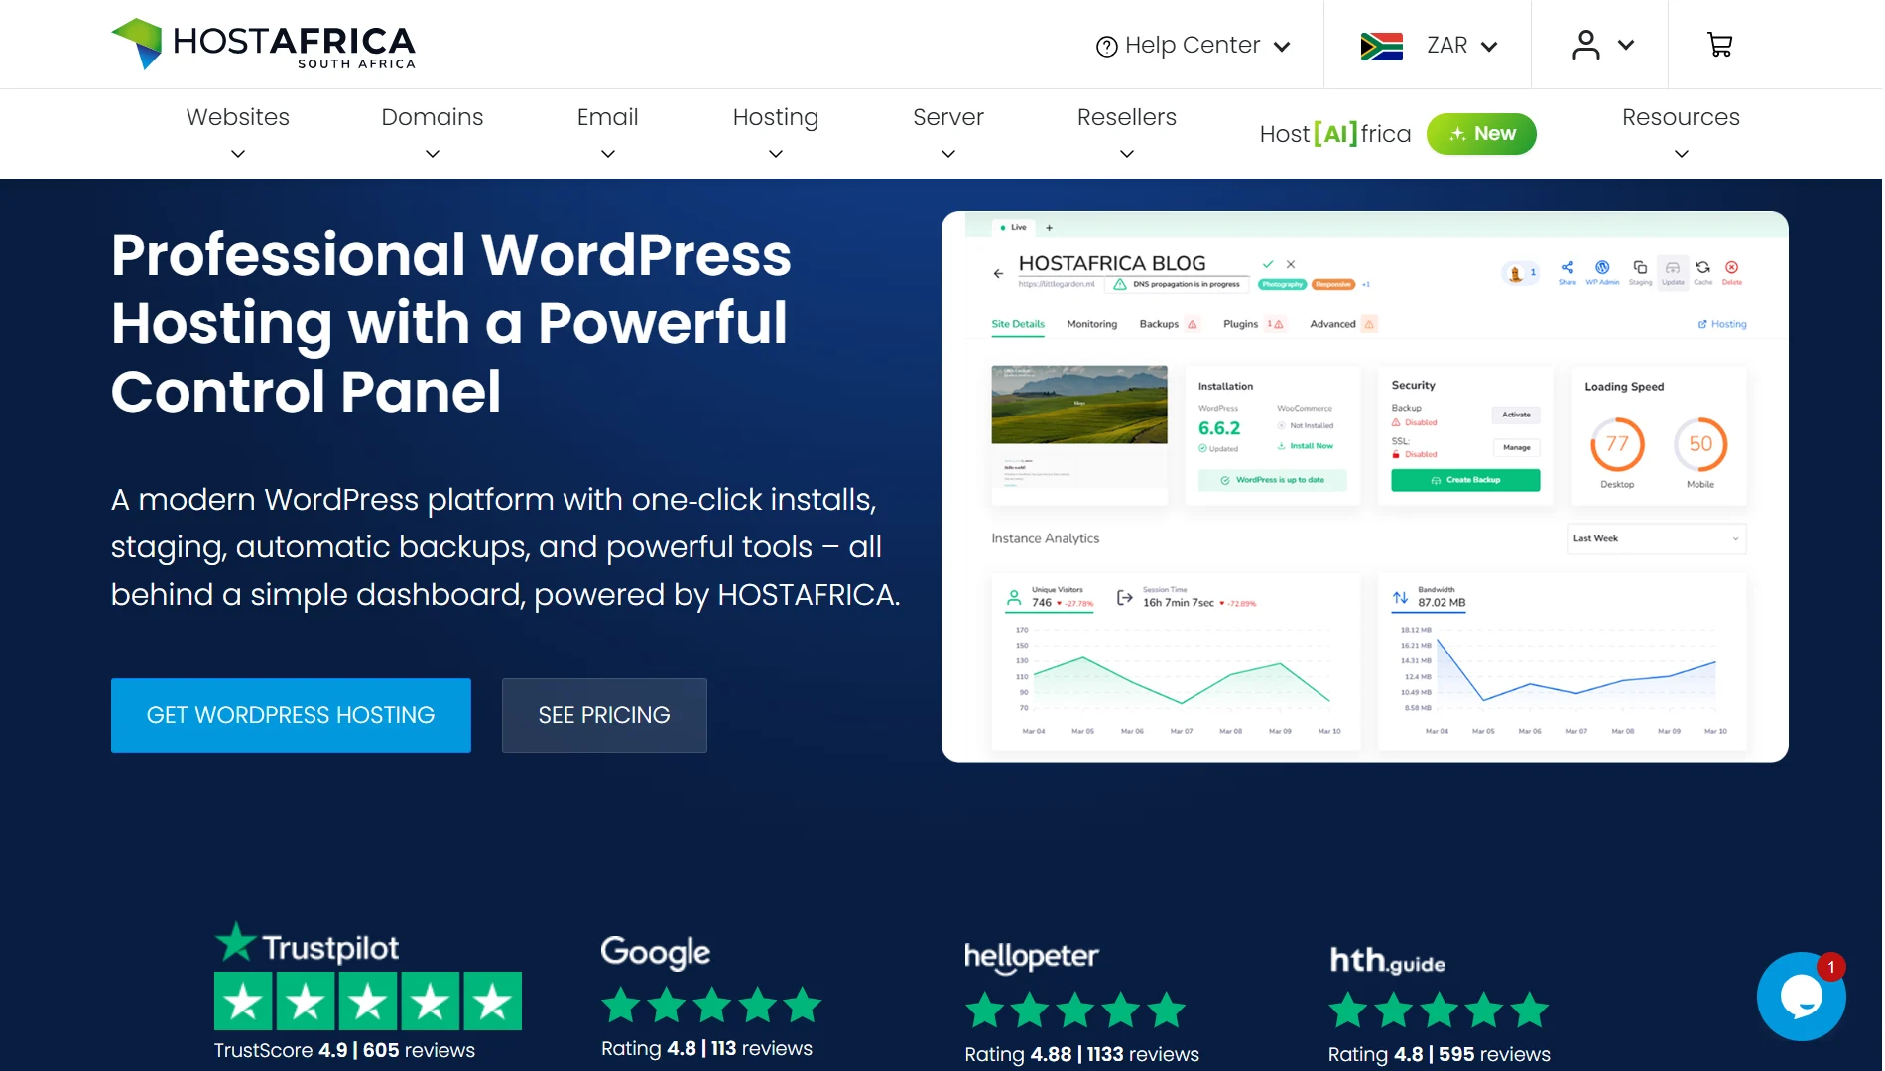Click the green New badge

coord(1481,134)
